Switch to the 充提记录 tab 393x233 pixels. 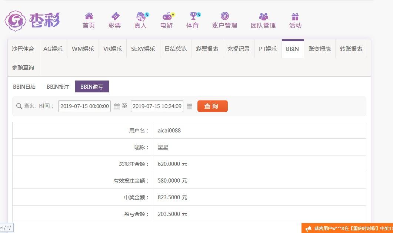(239, 49)
